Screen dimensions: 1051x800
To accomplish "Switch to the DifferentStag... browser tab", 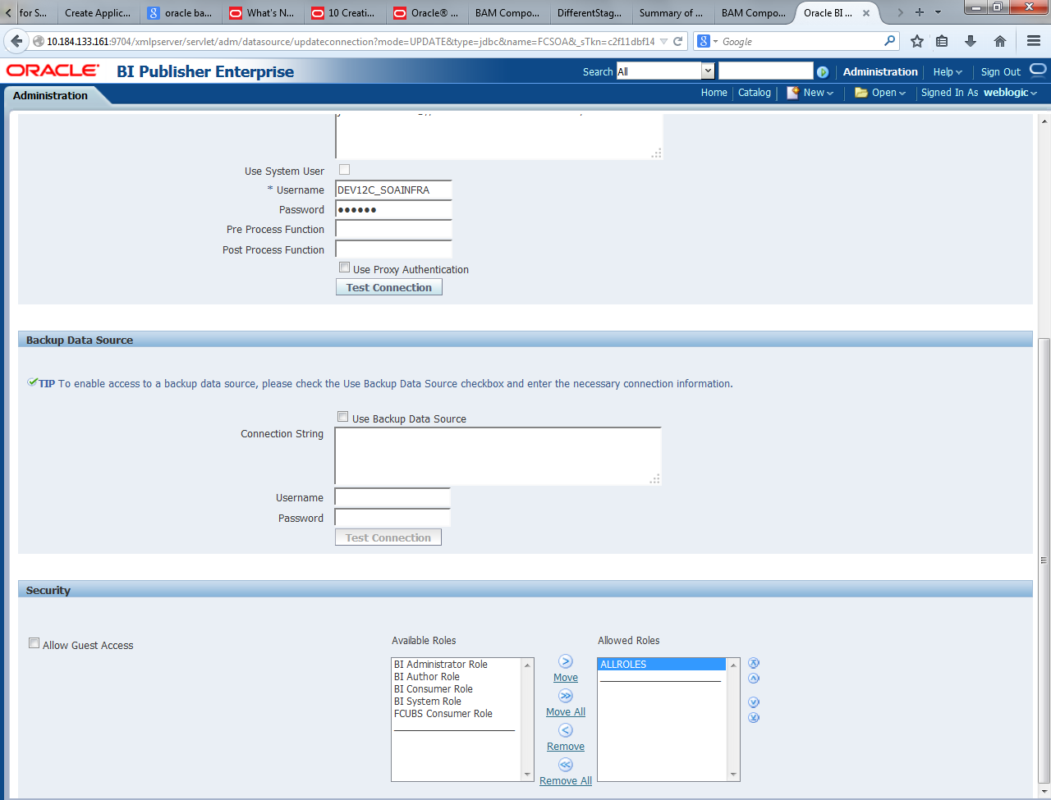I will [590, 13].
